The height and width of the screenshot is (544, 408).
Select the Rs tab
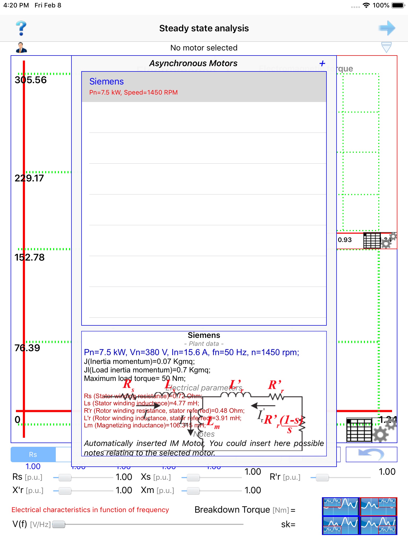(33, 454)
